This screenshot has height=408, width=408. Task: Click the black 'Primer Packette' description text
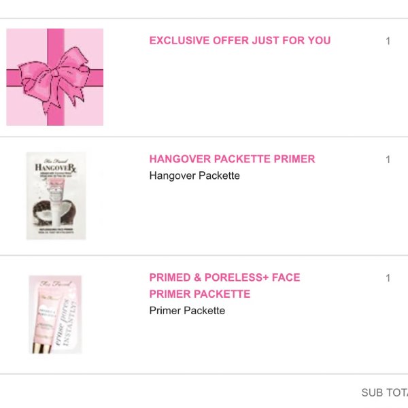click(x=187, y=311)
